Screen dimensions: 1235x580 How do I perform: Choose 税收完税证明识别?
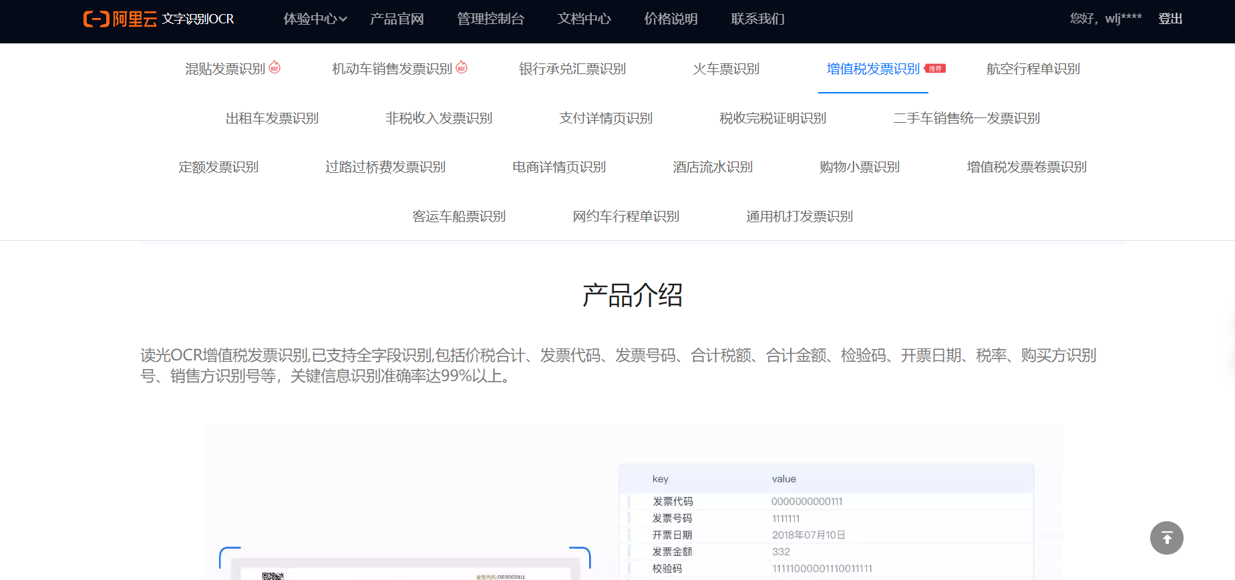(x=773, y=118)
